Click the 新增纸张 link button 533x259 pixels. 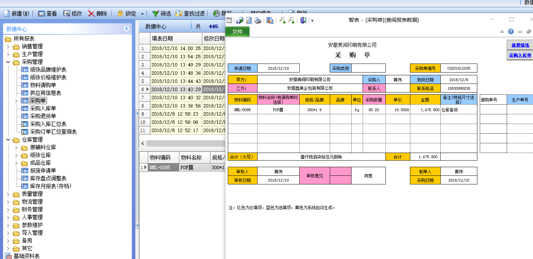tap(520, 45)
